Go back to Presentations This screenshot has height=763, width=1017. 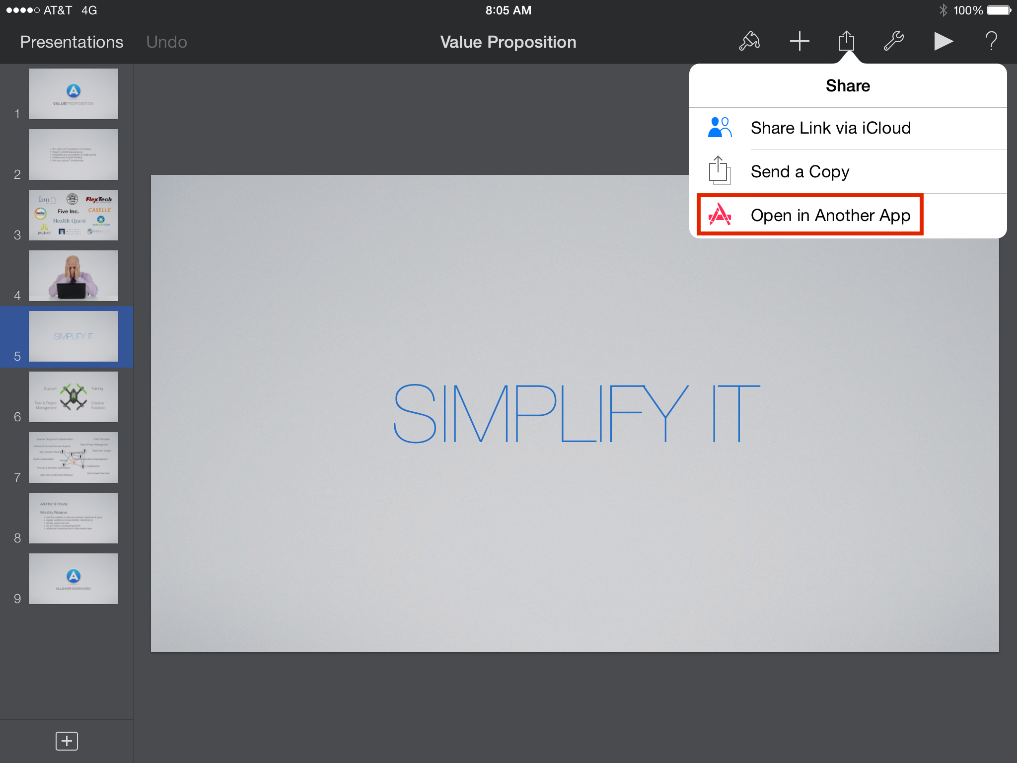72,42
